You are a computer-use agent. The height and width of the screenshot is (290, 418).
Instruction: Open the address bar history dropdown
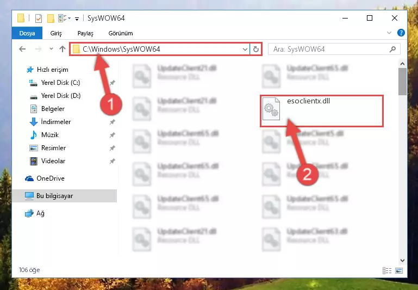pyautogui.click(x=245, y=50)
